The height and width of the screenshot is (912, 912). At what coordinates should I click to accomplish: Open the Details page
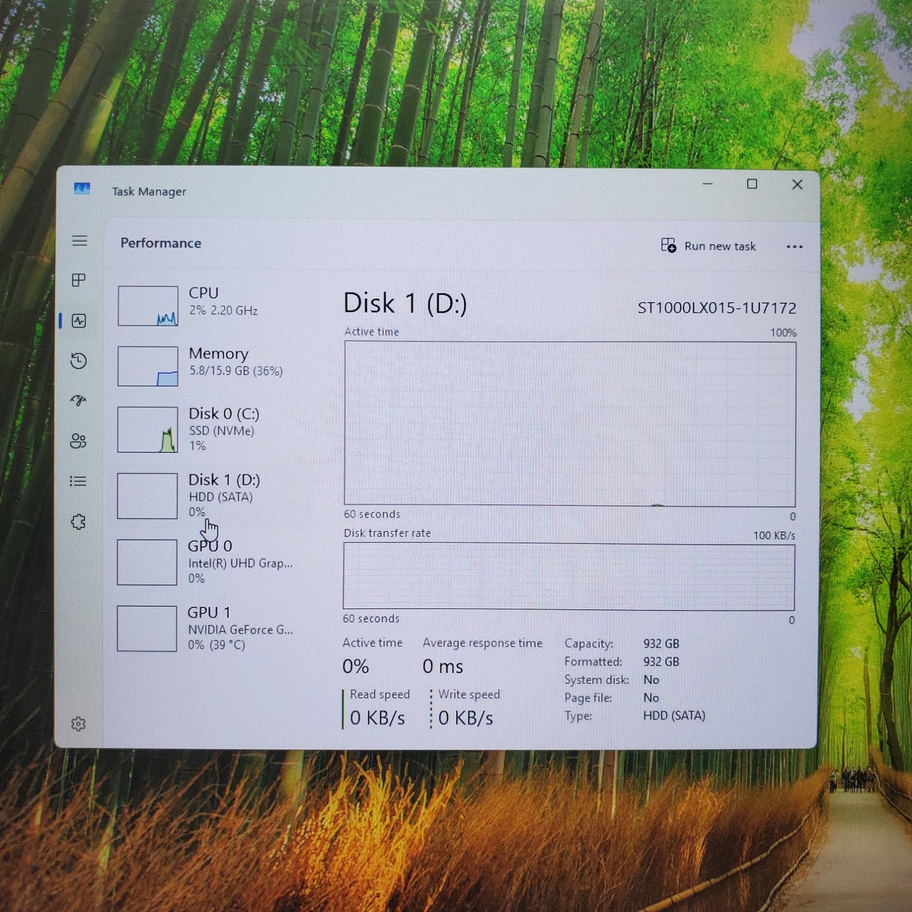(x=78, y=481)
